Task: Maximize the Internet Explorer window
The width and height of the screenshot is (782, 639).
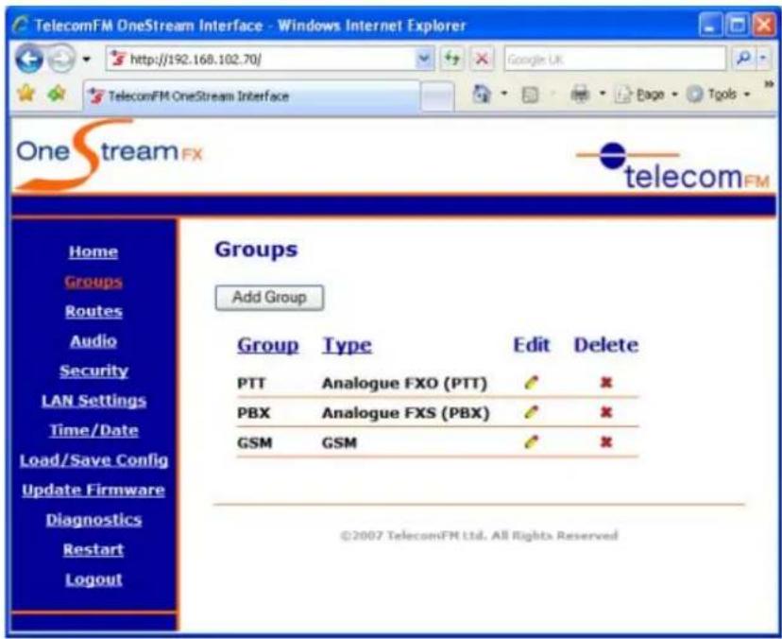Action: 737,25
